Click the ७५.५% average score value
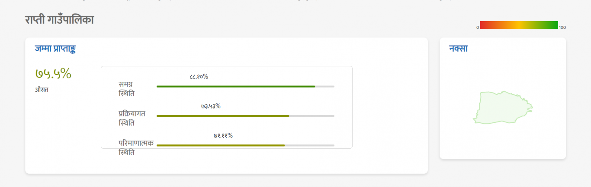 [x=53, y=74]
